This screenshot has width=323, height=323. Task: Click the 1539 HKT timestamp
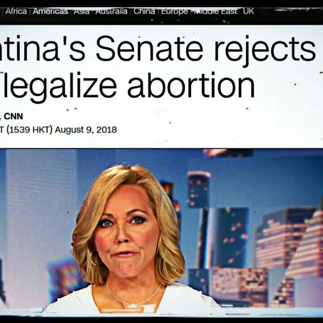pyautogui.click(x=29, y=130)
